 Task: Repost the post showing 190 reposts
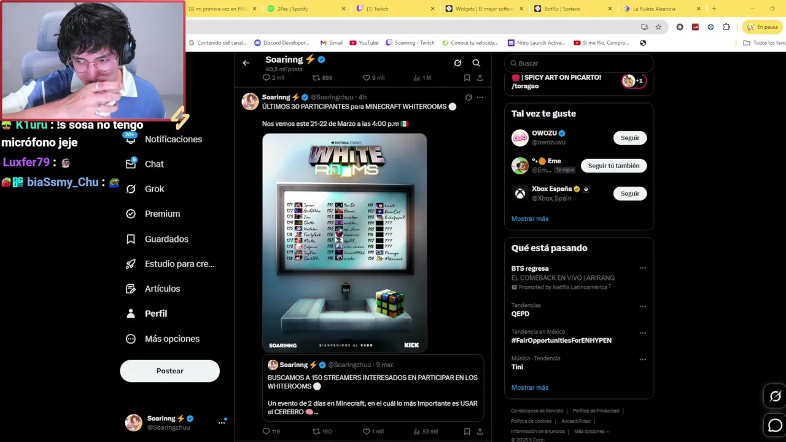click(322, 432)
